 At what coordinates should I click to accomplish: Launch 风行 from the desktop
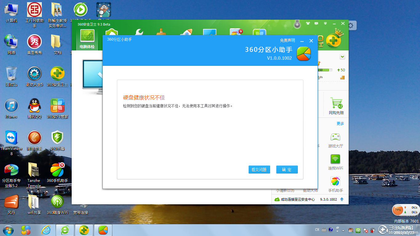(x=11, y=205)
